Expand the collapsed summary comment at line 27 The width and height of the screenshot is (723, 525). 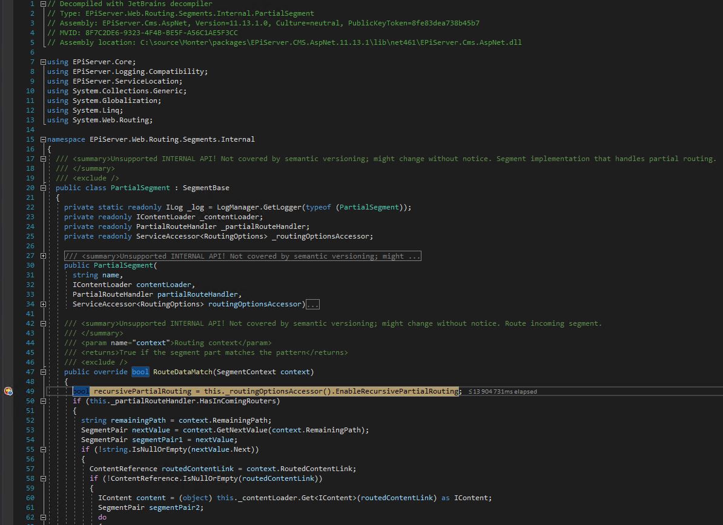pyautogui.click(x=44, y=256)
